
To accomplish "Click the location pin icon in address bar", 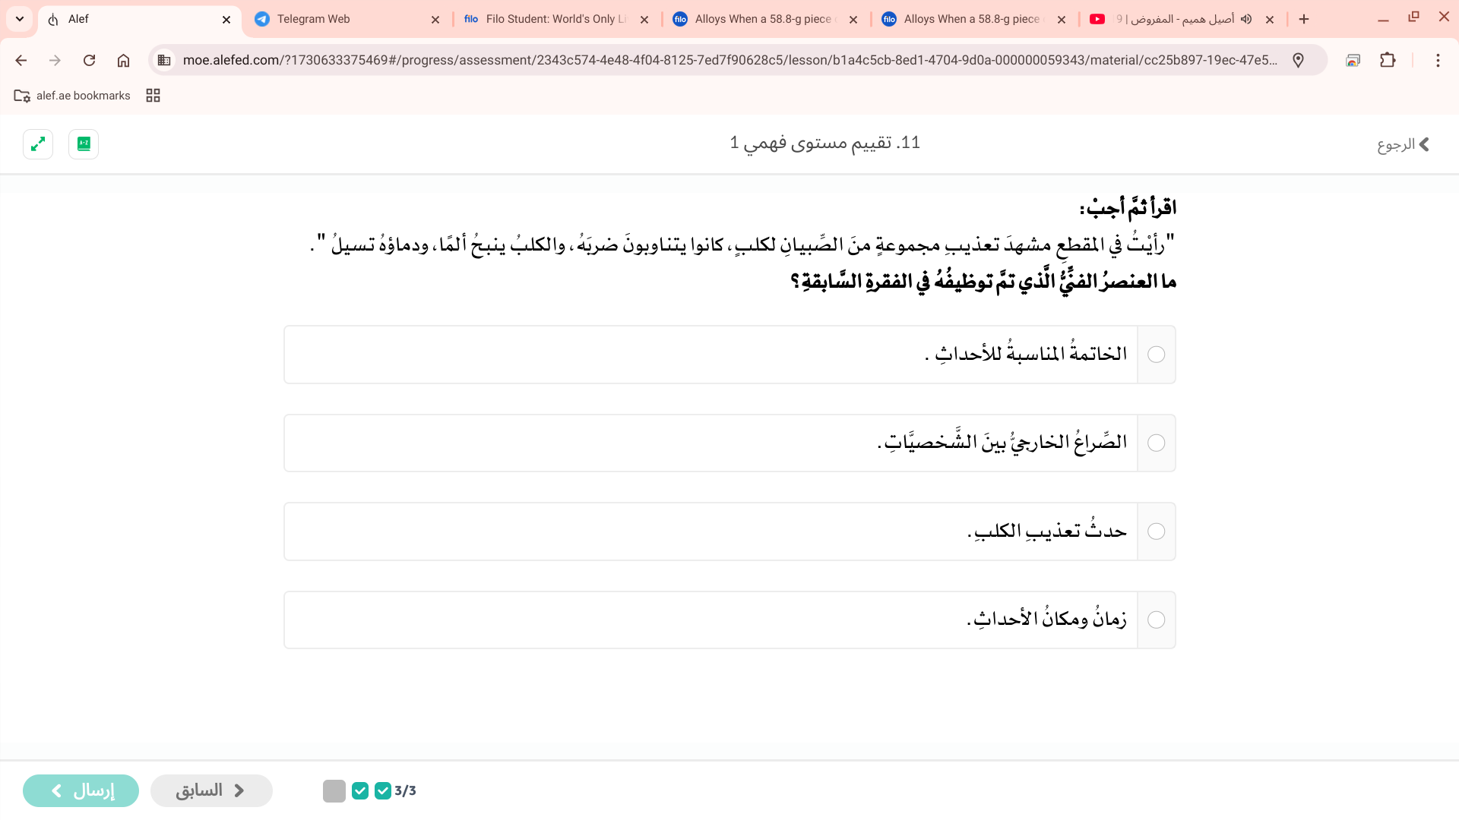I will coord(1298,60).
